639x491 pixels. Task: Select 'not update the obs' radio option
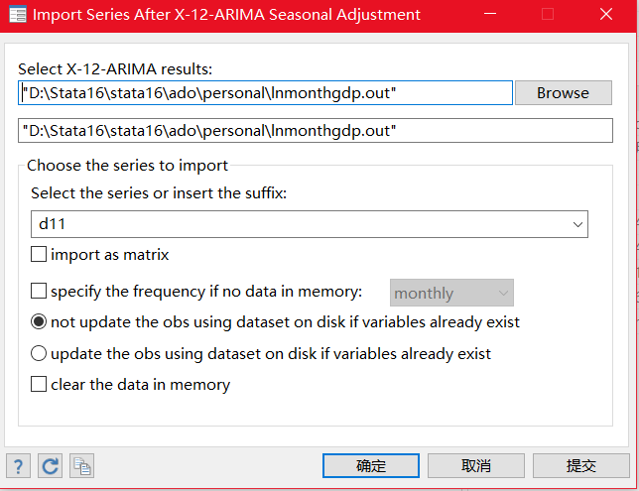40,321
